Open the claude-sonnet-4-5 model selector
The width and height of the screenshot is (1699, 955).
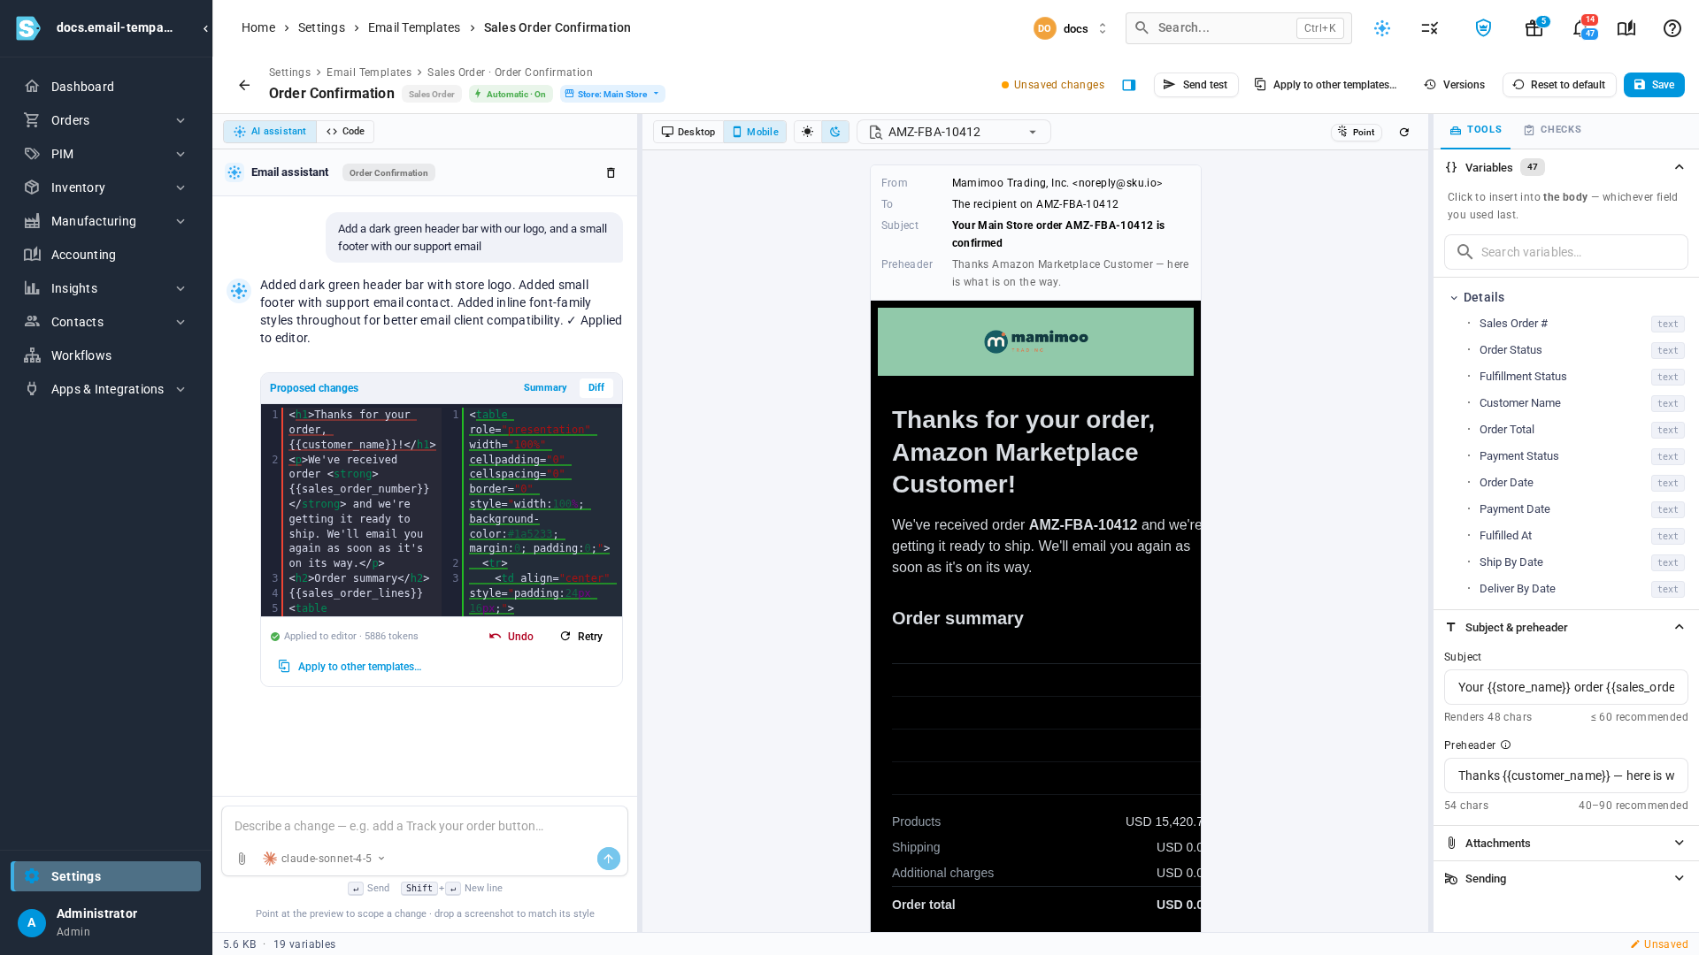[x=324, y=859]
